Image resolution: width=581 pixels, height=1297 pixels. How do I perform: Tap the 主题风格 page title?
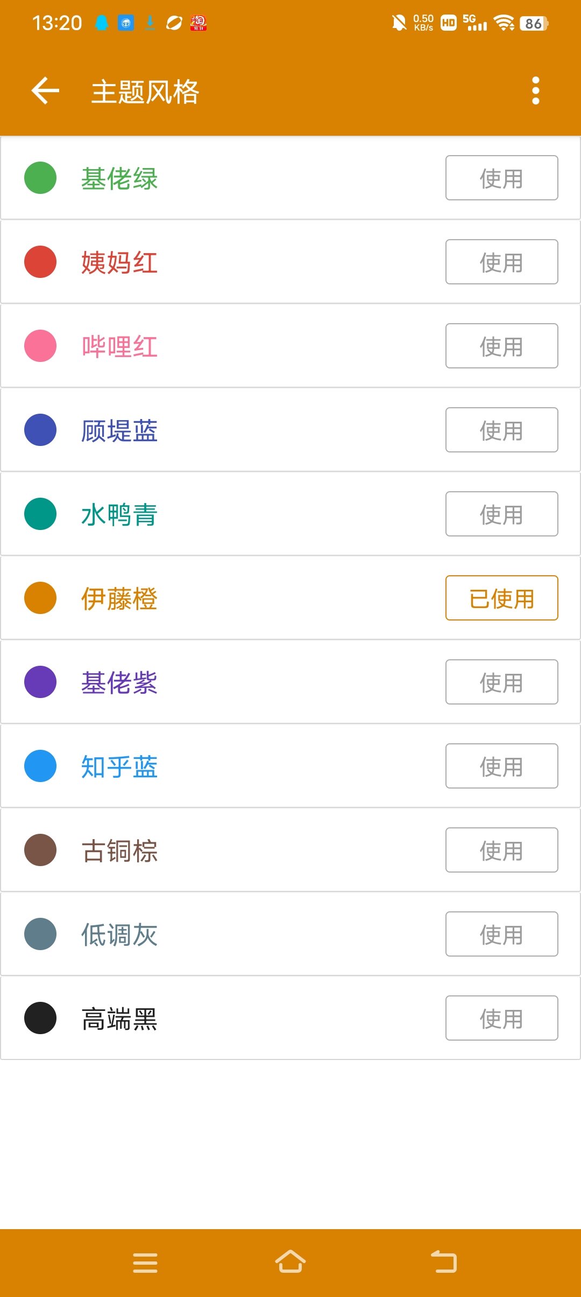[145, 91]
